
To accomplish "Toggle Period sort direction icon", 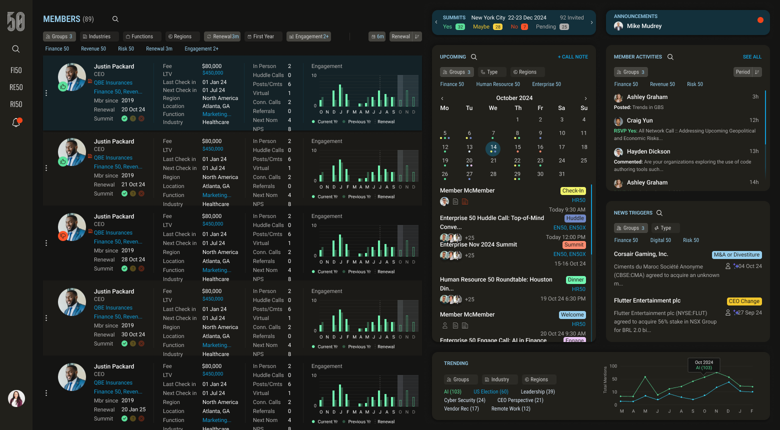I will (x=757, y=72).
